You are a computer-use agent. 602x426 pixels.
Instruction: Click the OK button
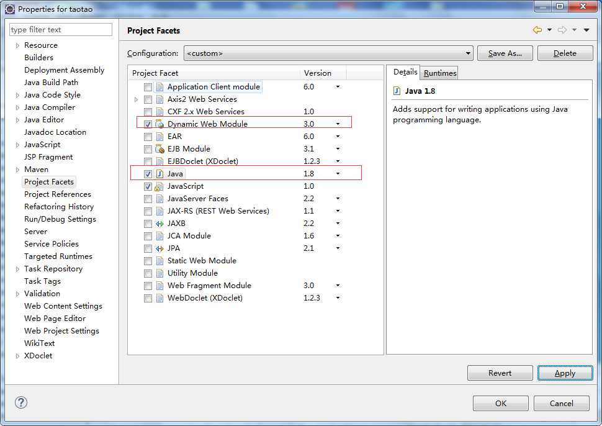pos(501,404)
